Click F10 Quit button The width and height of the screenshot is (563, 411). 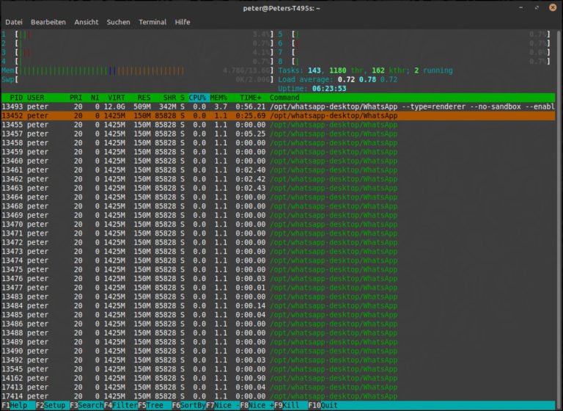(x=323, y=405)
